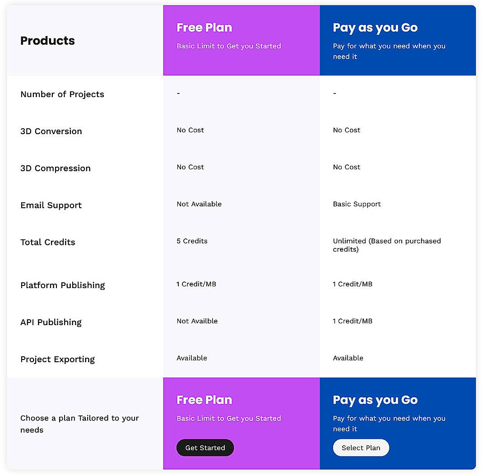This screenshot has height=476, width=483.
Task: Select the Number of Projects row label
Action: (62, 94)
